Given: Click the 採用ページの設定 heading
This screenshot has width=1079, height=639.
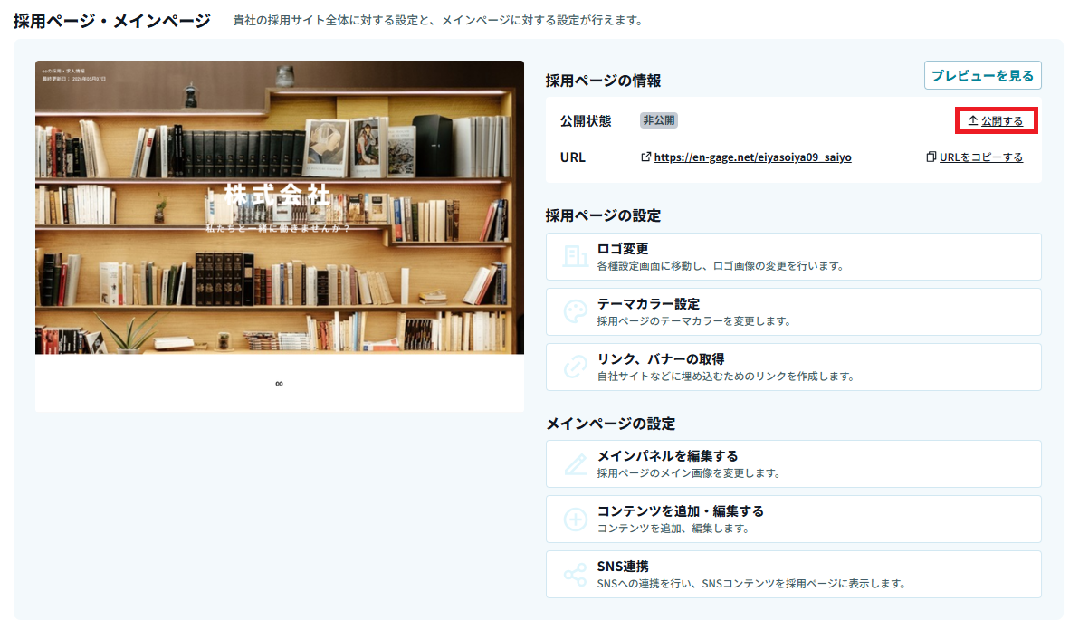Looking at the screenshot, I should tap(604, 215).
